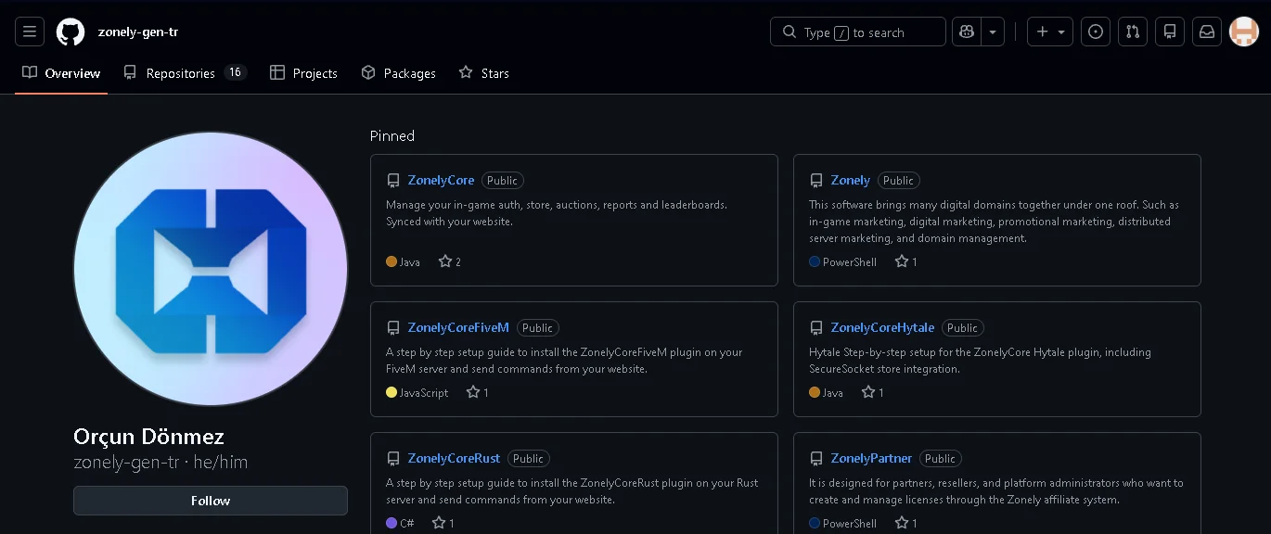Open the user avatar menu in the header
The height and width of the screenshot is (534, 1271).
(x=1244, y=32)
